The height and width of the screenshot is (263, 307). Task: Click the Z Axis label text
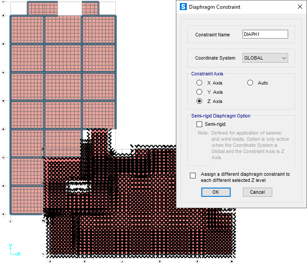pyautogui.click(x=214, y=101)
